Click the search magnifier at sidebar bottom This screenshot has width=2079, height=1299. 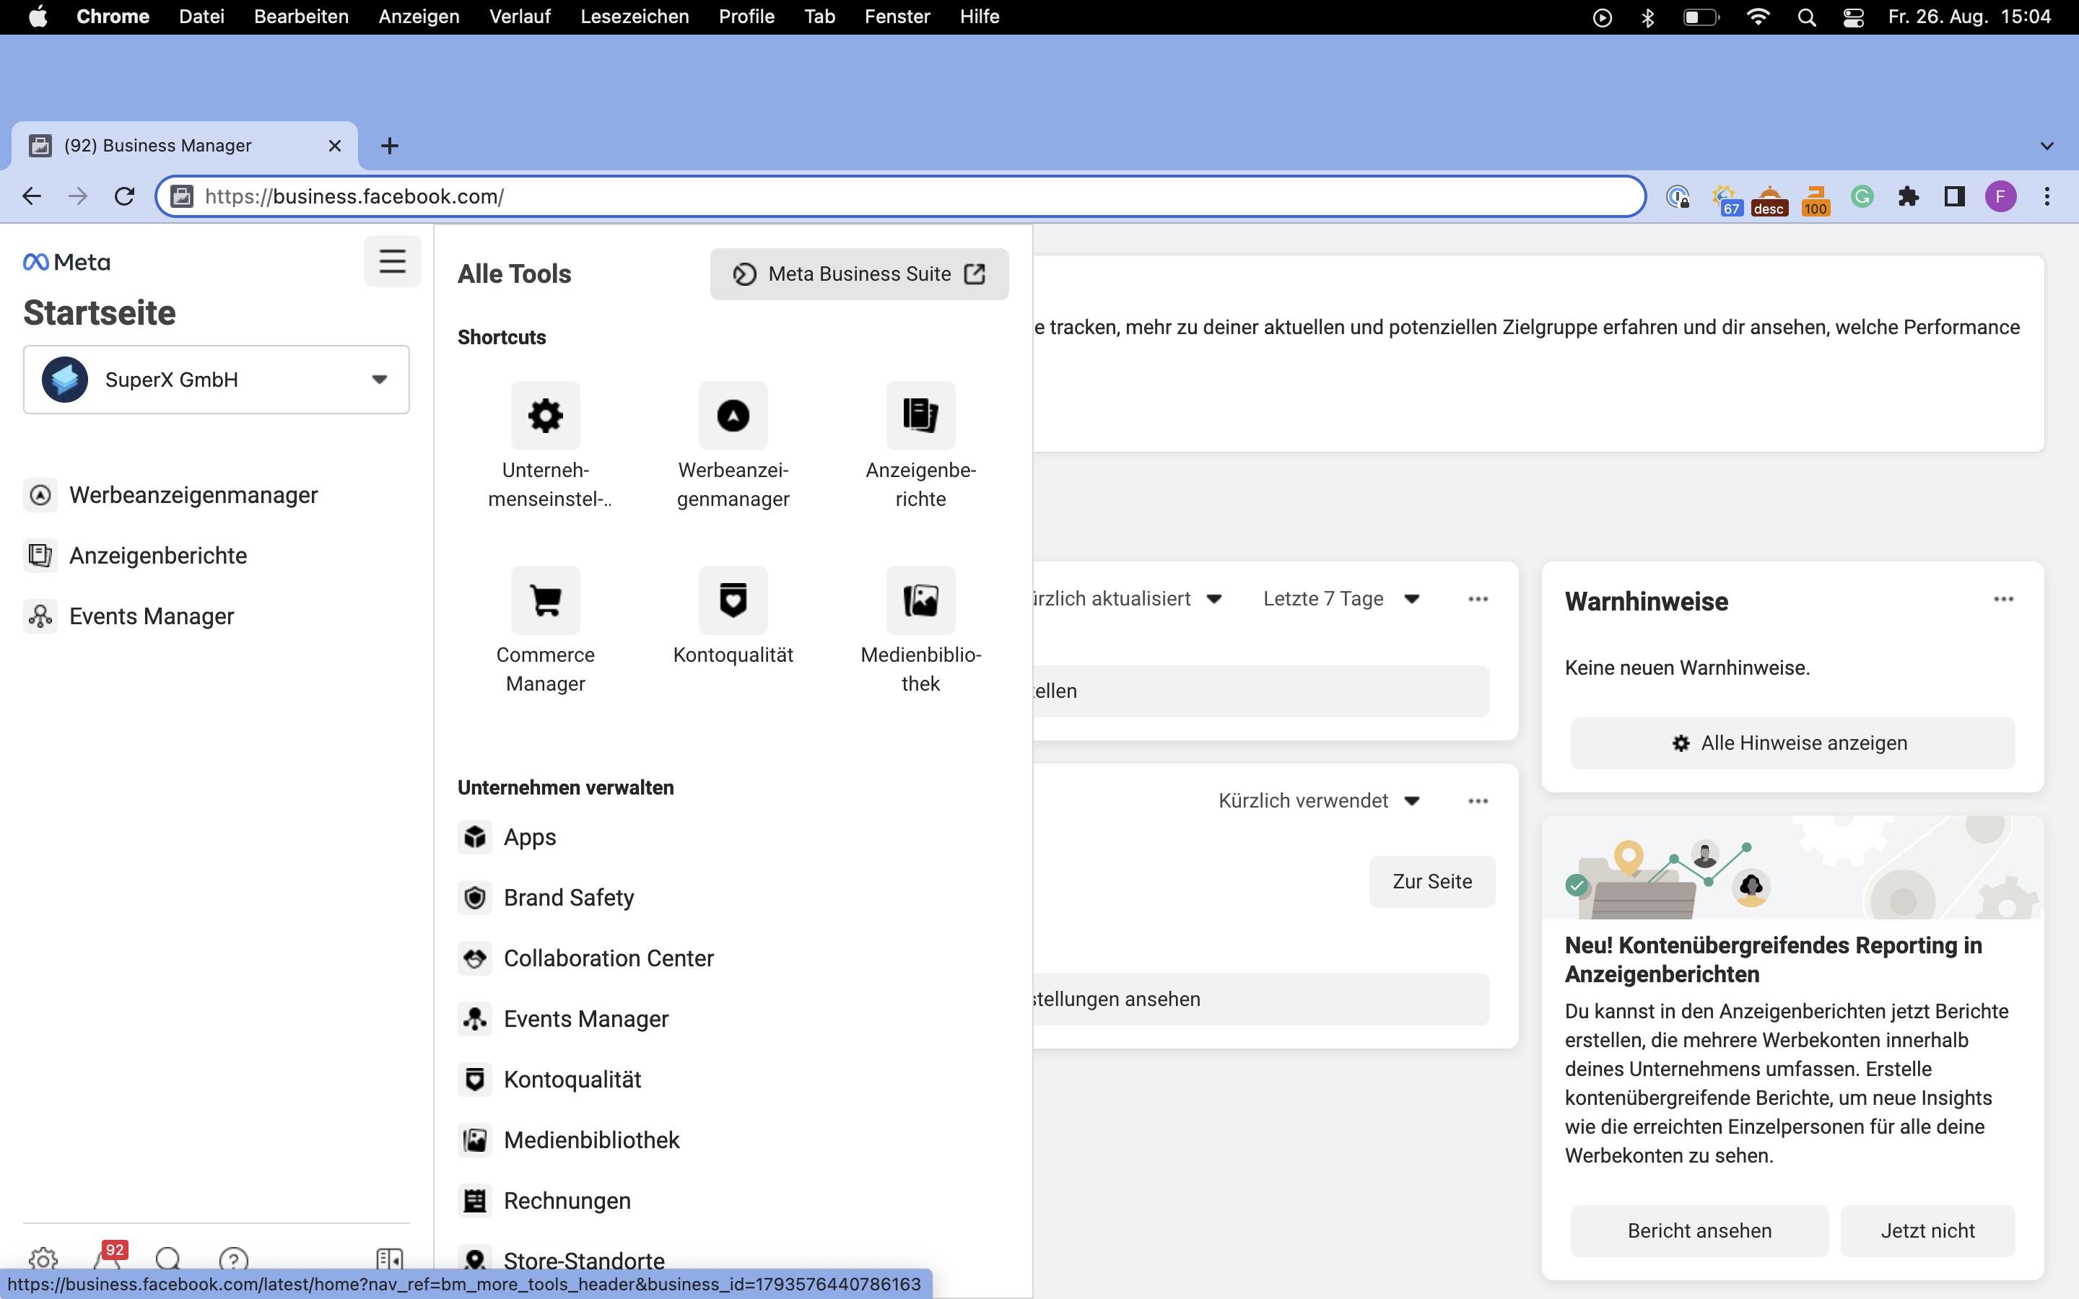[x=168, y=1259]
